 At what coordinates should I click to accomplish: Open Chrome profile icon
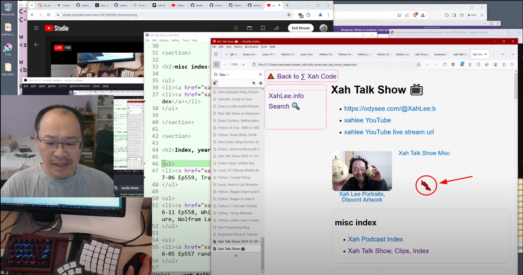click(320, 15)
